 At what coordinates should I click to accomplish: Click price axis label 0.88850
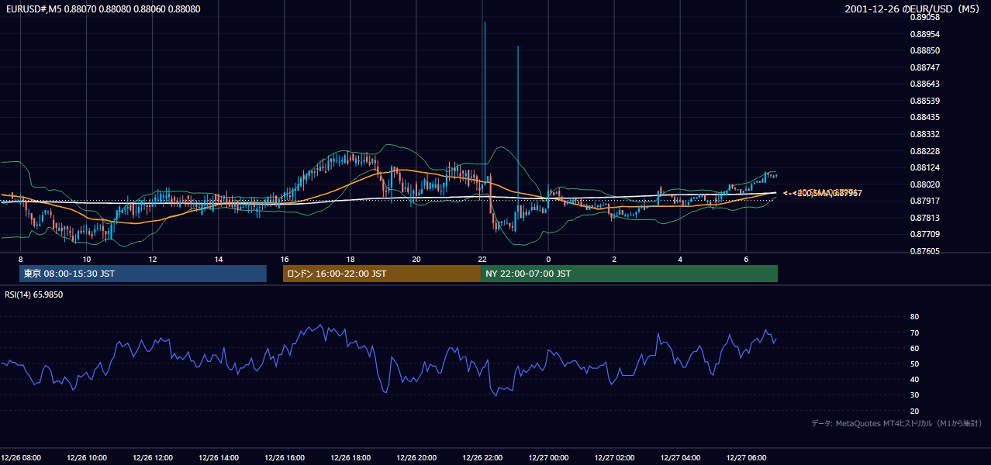click(924, 51)
